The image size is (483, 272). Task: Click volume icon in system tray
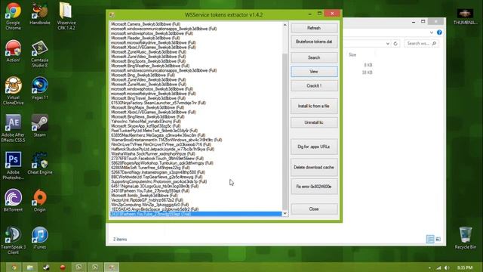pyautogui.click(x=447, y=267)
